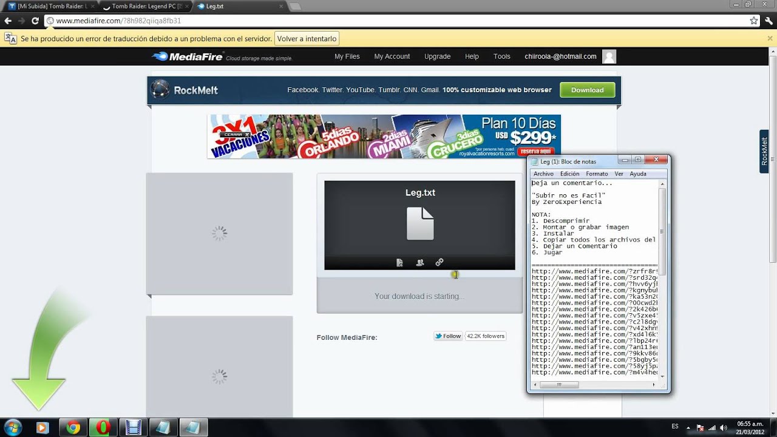This screenshot has width=777, height=437.
Task: Click the Twitter Follow button
Action: pos(448,336)
